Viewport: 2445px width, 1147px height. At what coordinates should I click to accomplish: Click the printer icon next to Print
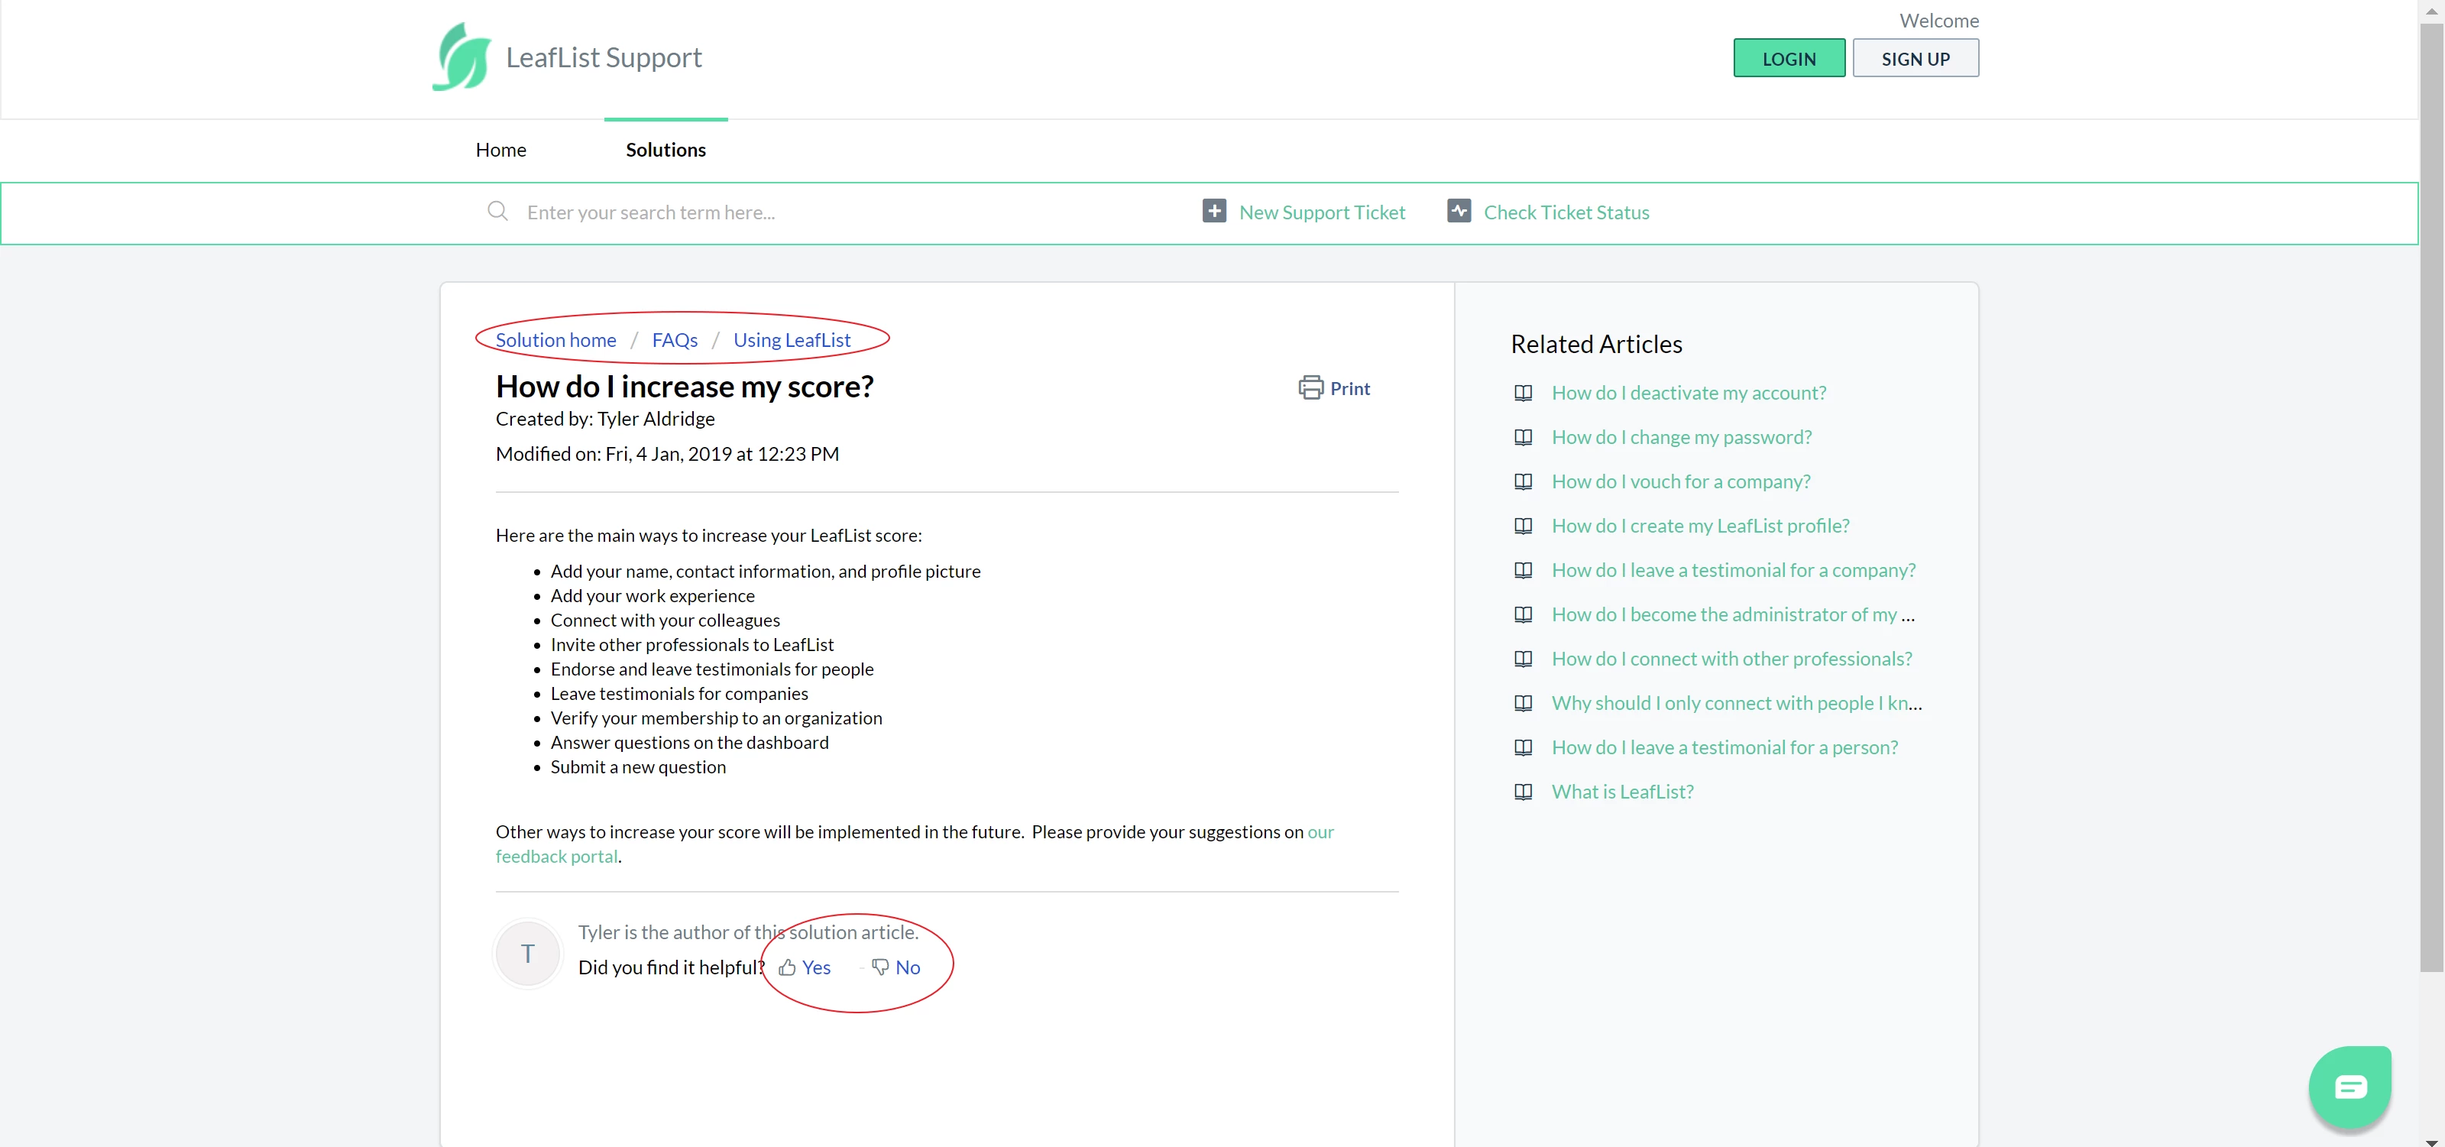[1311, 387]
